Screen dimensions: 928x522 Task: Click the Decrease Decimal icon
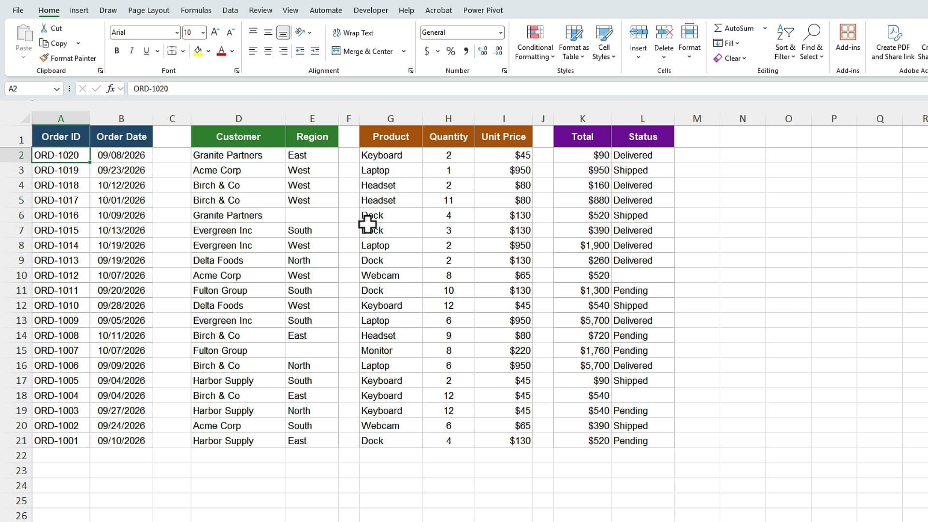point(498,51)
